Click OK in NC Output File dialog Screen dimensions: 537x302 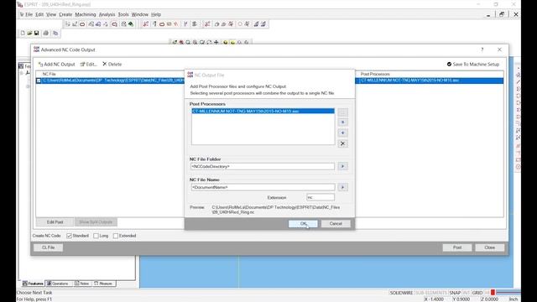point(303,224)
